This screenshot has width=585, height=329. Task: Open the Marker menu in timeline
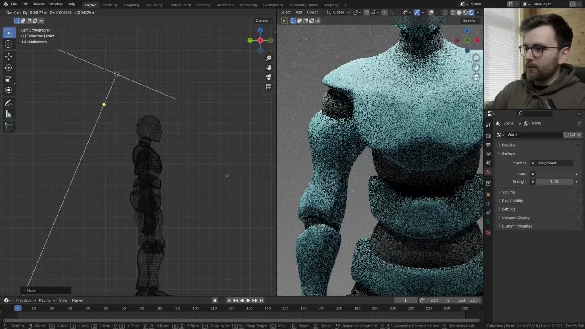point(78,300)
